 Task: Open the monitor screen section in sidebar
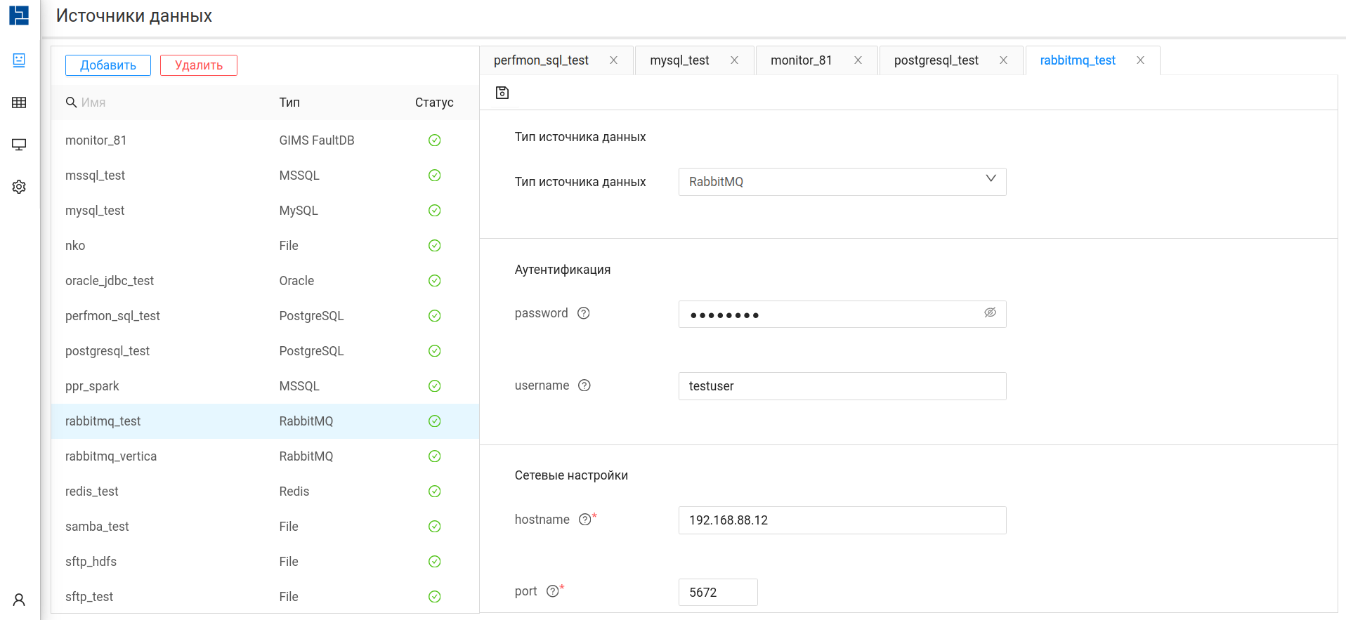click(19, 145)
